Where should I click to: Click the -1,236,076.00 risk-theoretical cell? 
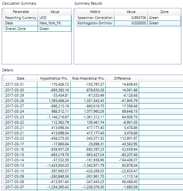[x=88, y=187]
